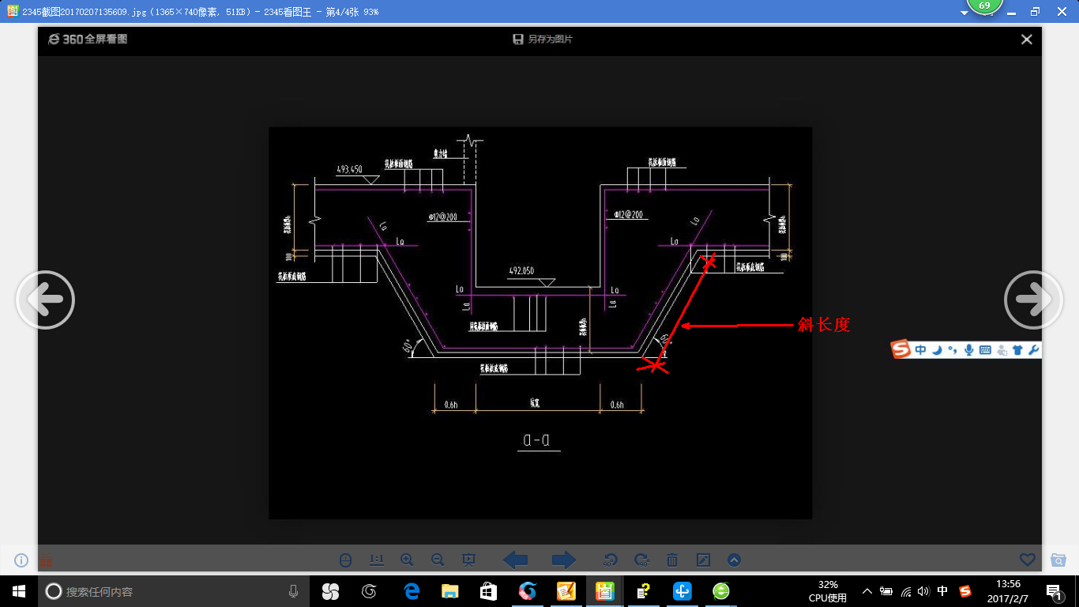
Task: Click blue previous-picture arrow in toolbar
Action: (516, 560)
